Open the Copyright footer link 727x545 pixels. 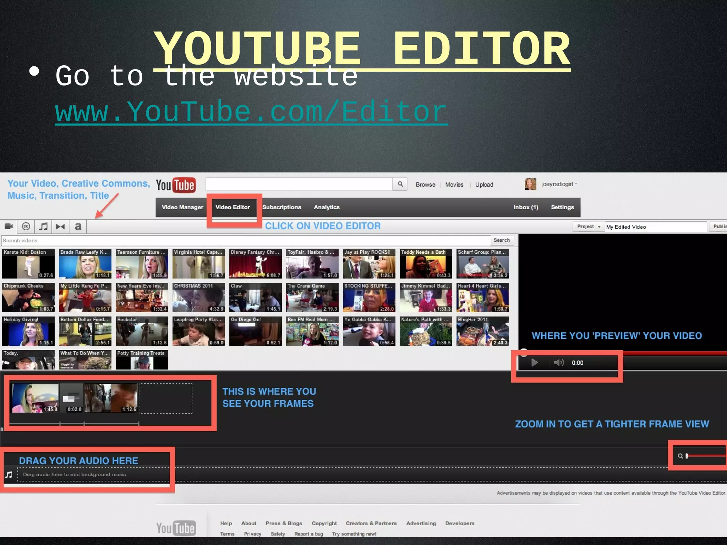point(324,523)
